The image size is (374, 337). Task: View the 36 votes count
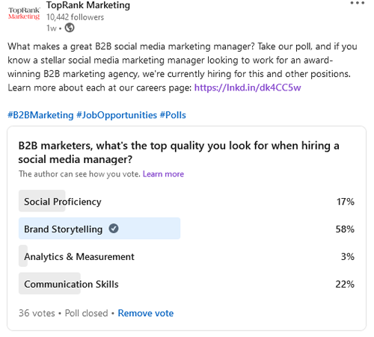(x=37, y=313)
